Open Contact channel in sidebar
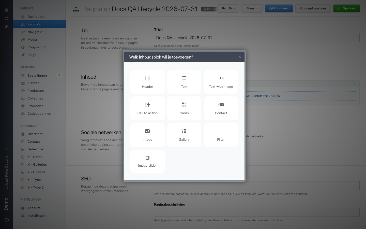This screenshot has height=229, width=366. pos(39,141)
